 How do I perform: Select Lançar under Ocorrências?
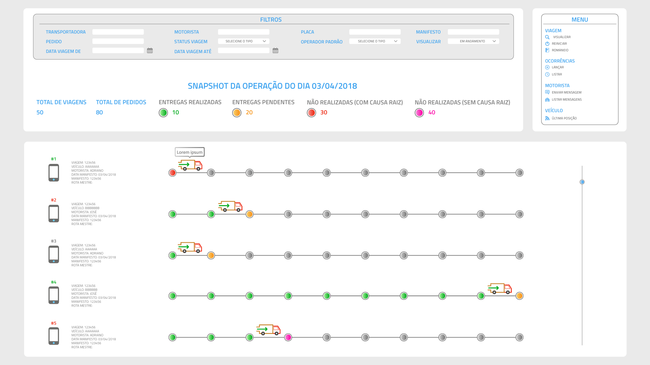click(x=558, y=67)
